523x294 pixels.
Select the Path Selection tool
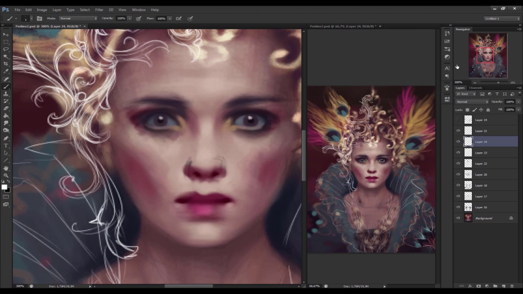6,153
